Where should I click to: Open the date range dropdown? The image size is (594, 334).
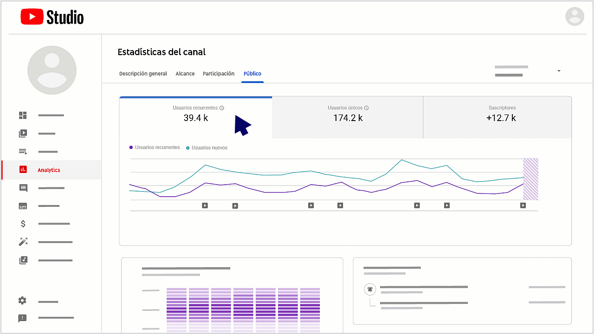point(558,71)
